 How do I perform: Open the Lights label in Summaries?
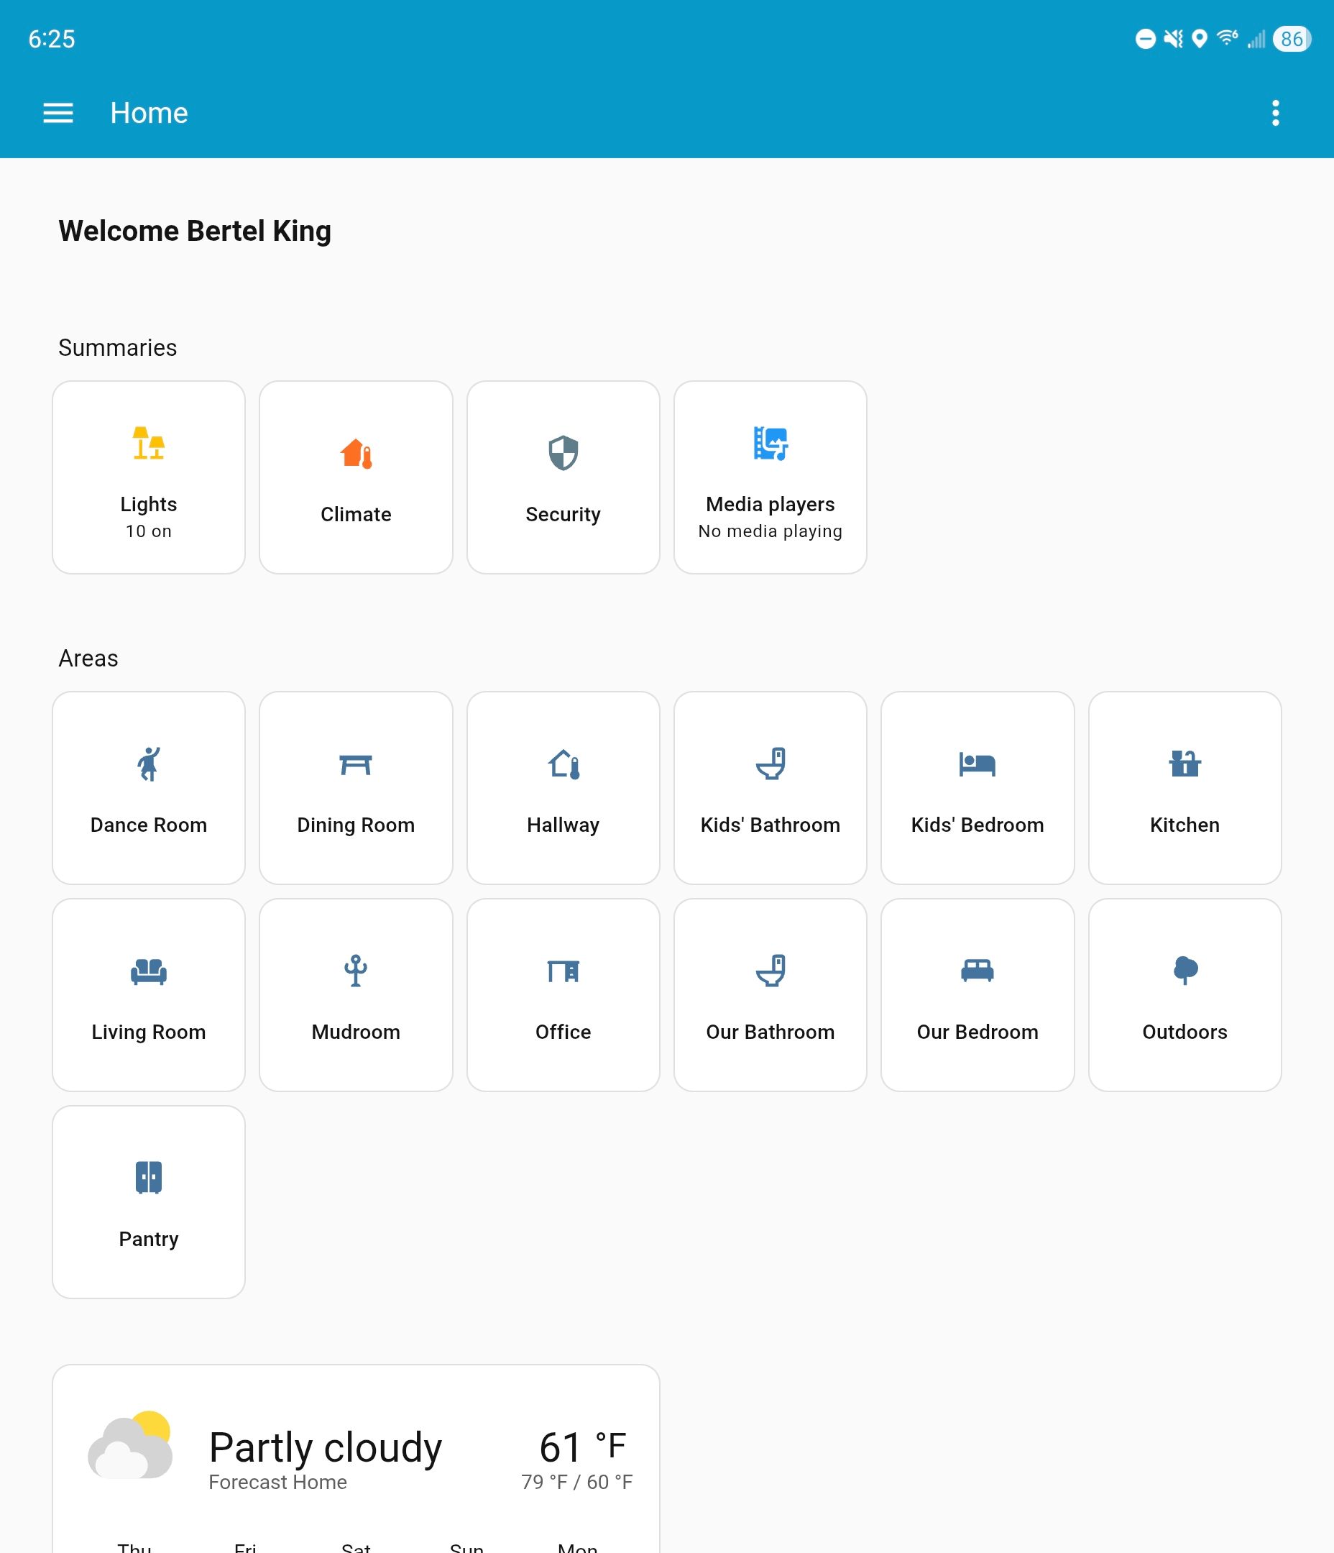click(148, 505)
